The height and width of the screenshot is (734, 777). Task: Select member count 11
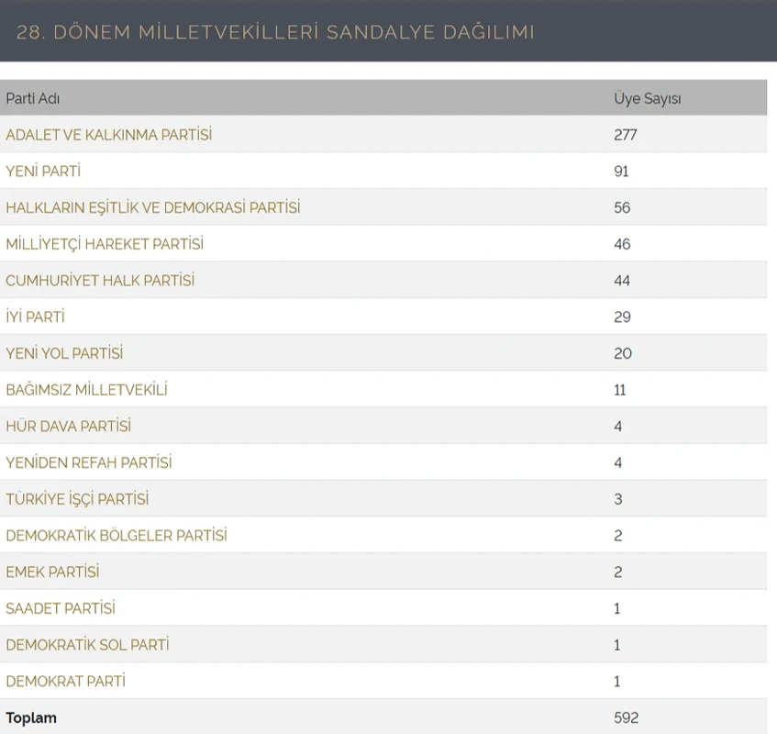[x=620, y=390]
